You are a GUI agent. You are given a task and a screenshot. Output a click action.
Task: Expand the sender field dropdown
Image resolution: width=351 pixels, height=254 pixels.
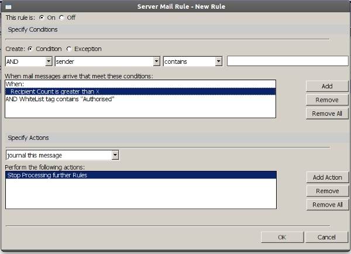click(x=156, y=61)
